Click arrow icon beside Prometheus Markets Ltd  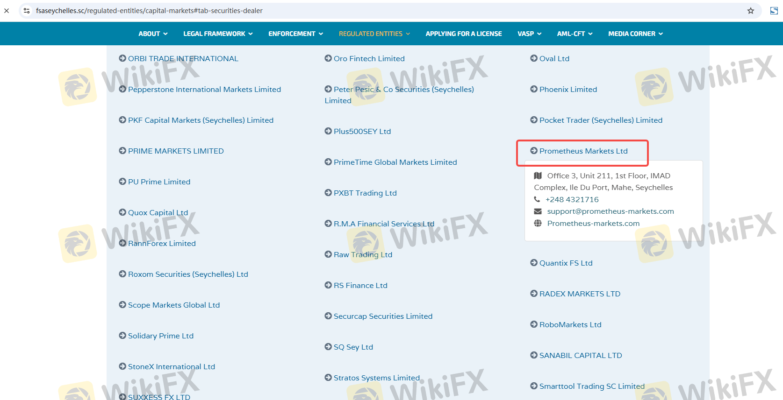point(534,151)
